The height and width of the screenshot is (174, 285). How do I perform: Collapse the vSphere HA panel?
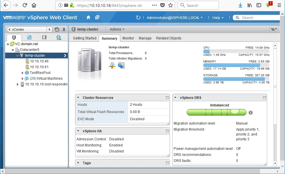click(78, 131)
